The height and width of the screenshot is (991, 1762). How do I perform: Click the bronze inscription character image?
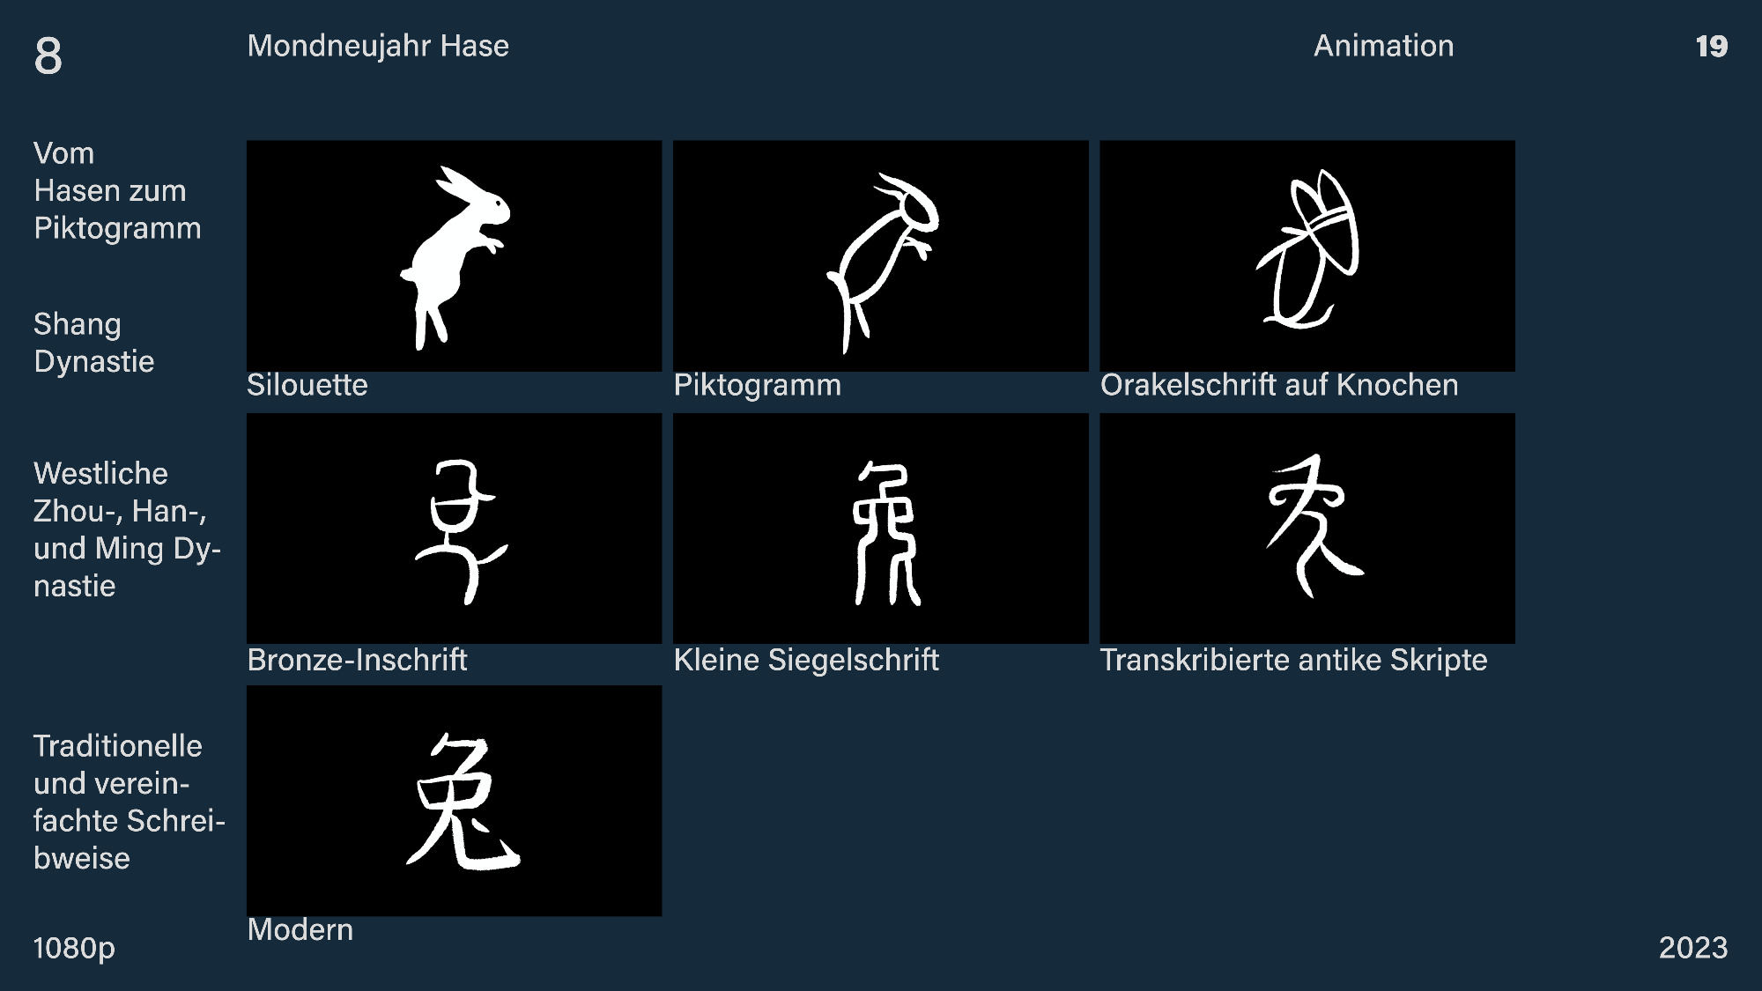[454, 529]
